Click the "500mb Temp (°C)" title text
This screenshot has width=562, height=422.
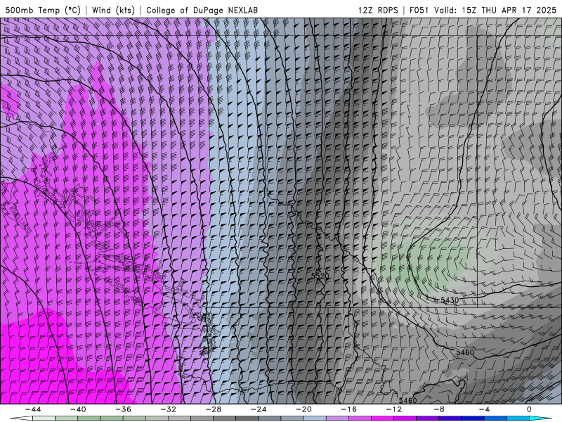43,10
